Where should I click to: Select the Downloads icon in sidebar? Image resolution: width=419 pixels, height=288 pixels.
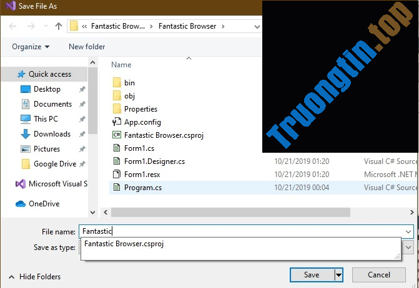click(x=26, y=134)
